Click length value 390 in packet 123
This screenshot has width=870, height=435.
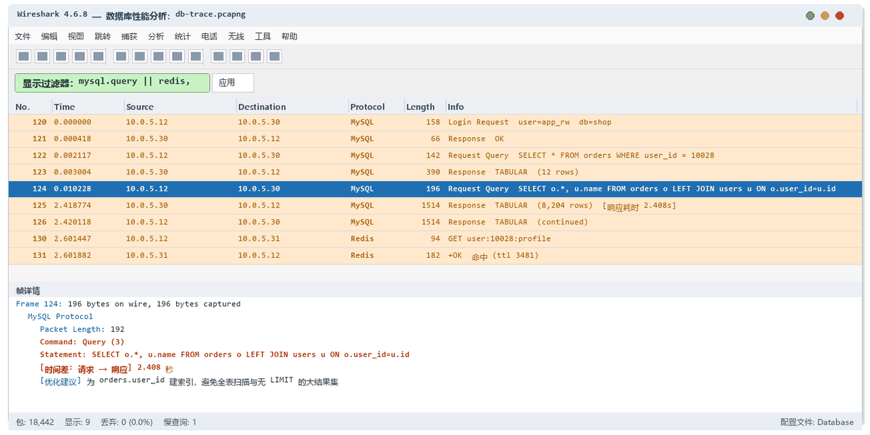click(433, 172)
